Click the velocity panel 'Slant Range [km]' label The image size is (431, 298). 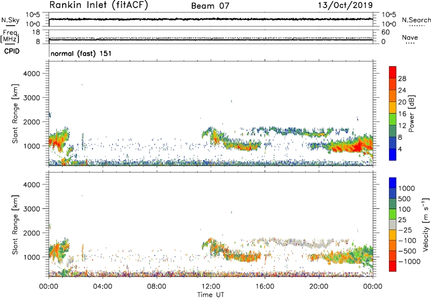point(15,224)
